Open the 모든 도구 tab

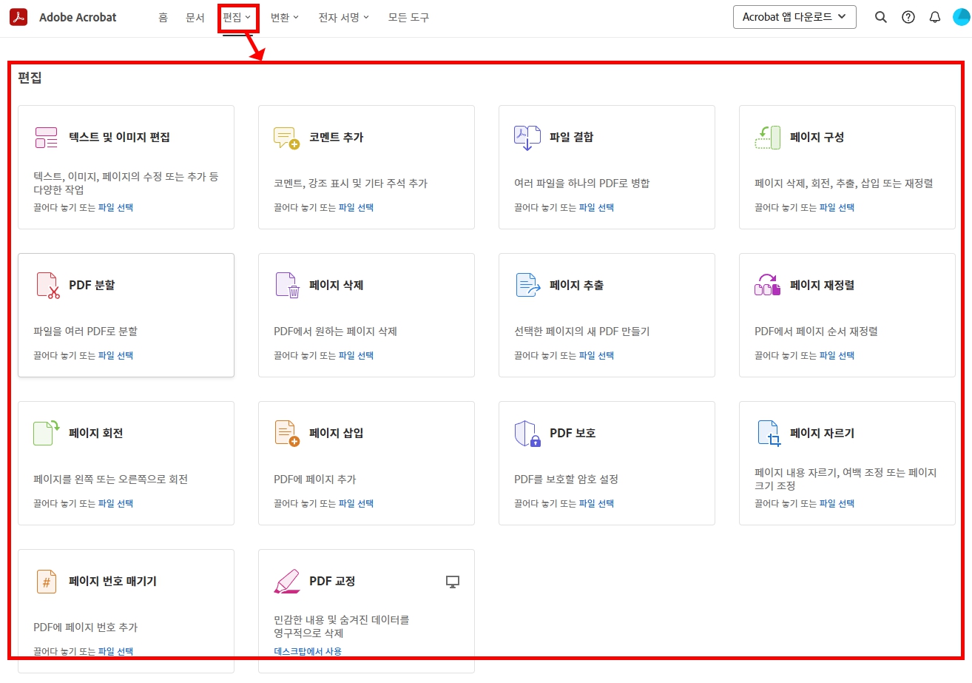(x=408, y=17)
